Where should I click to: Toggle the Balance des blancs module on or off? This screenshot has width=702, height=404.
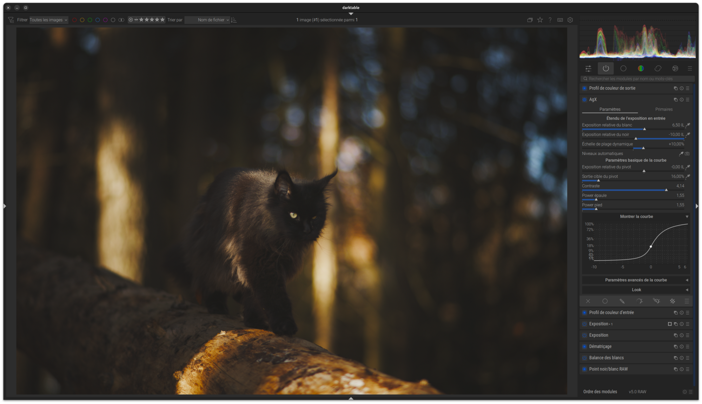[584, 358]
